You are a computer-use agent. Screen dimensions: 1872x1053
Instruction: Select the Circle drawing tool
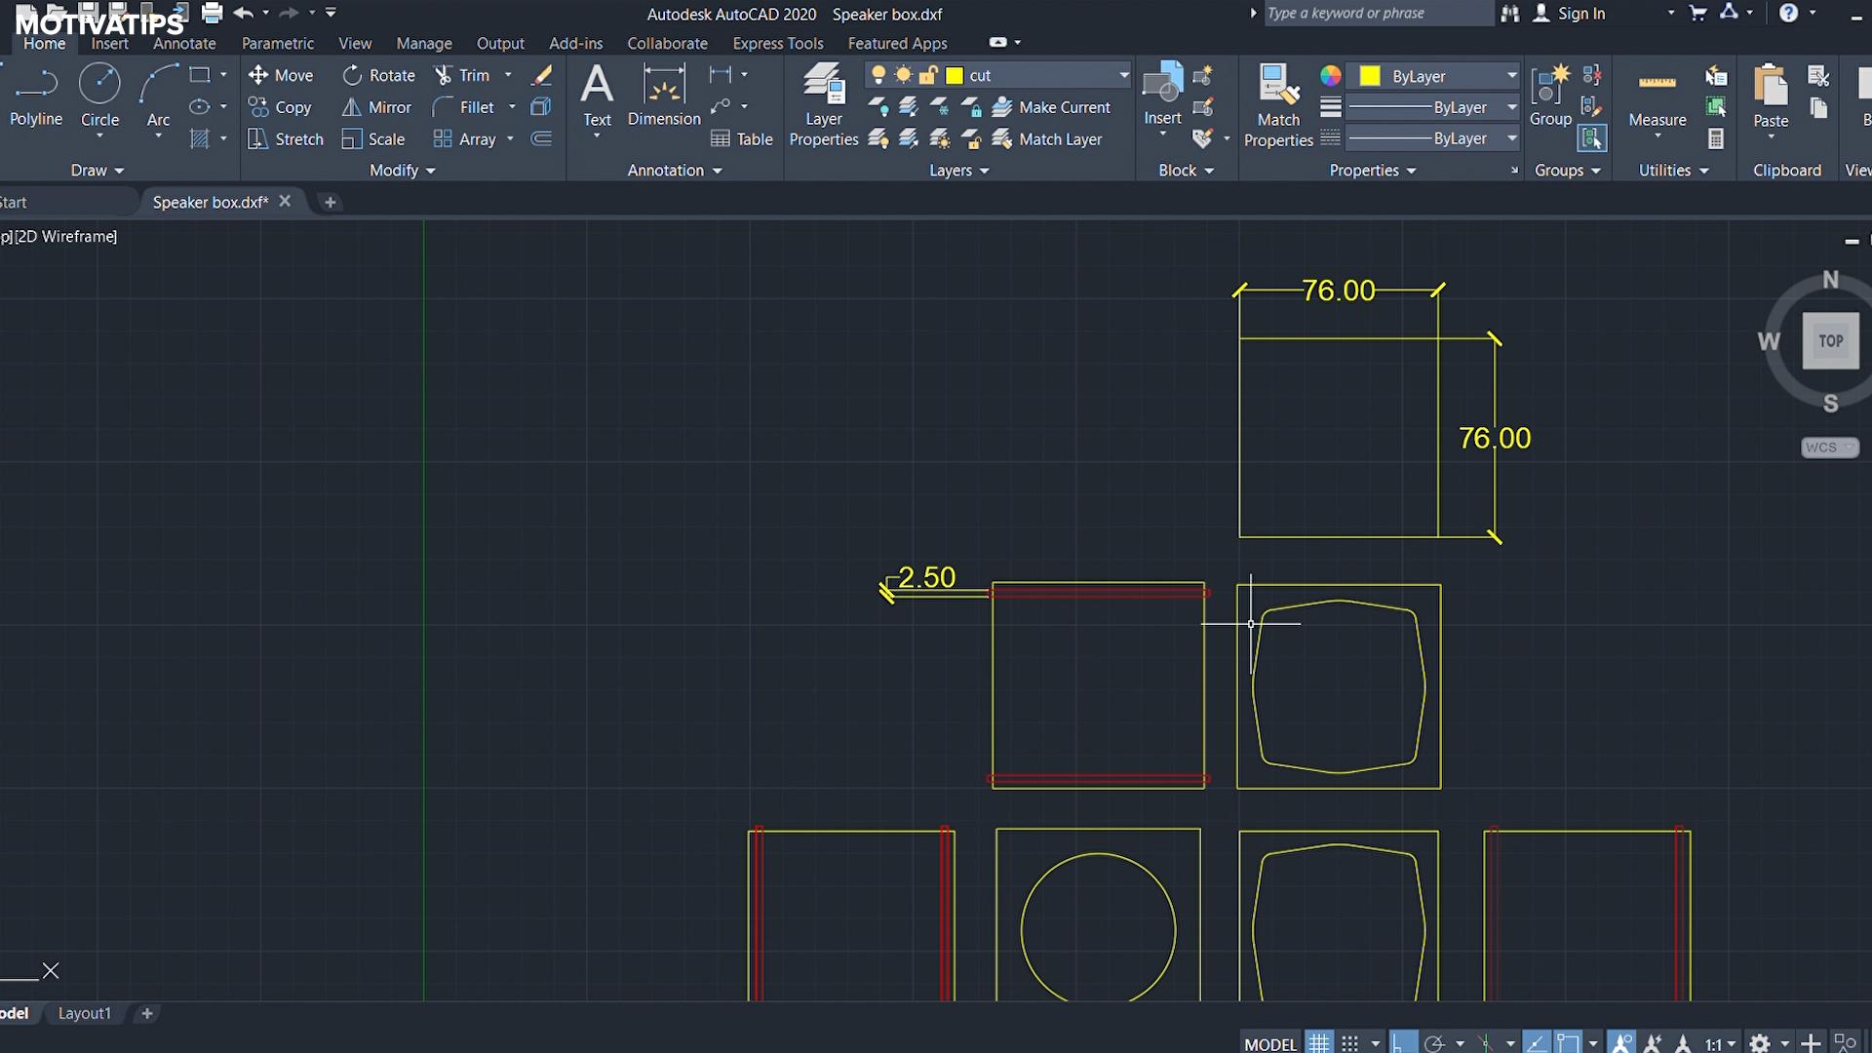99,96
